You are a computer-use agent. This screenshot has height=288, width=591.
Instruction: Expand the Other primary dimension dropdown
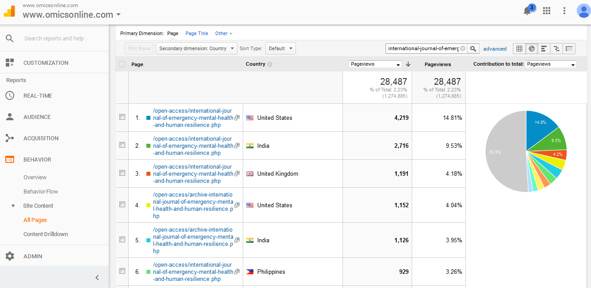224,33
